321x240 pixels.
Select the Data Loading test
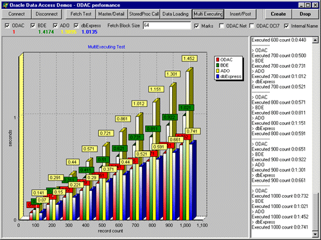point(175,14)
